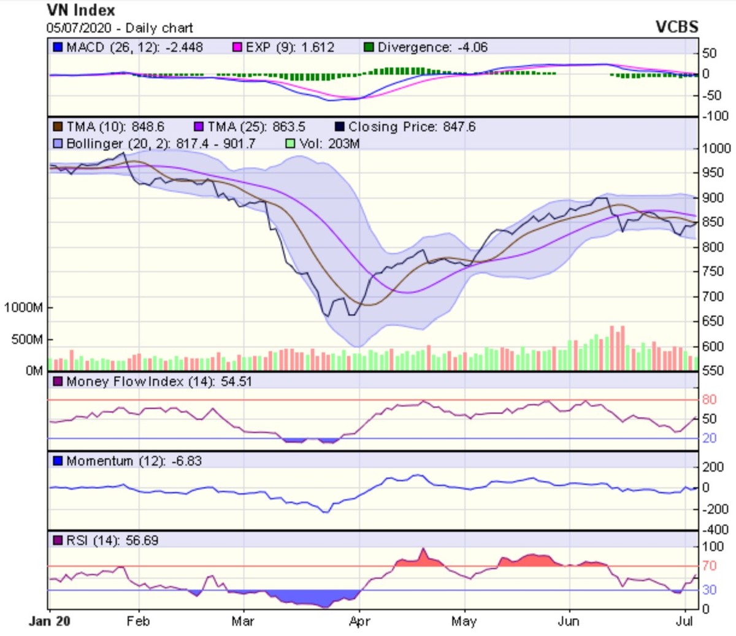Image resolution: width=736 pixels, height=636 pixels.
Task: Select the light green Vol legend square
Action: (291, 144)
